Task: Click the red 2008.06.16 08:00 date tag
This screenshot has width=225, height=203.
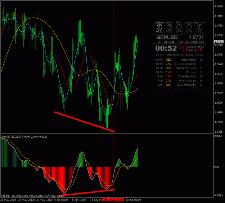Action: (113, 200)
